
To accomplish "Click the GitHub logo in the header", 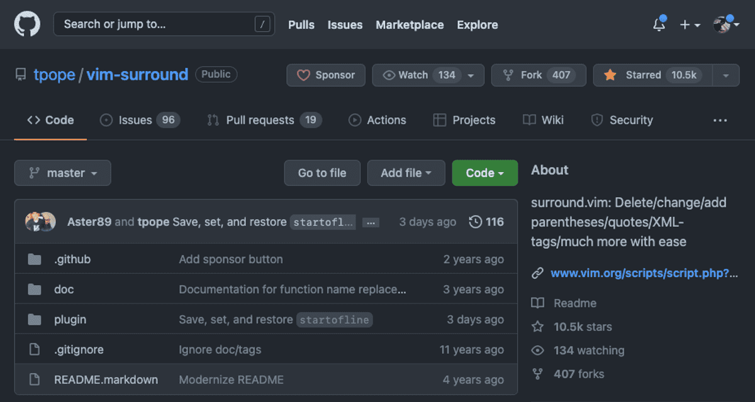I will coord(26,24).
